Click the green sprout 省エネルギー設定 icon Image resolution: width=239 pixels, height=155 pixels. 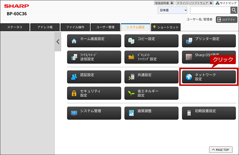pyautogui.click(x=131, y=93)
